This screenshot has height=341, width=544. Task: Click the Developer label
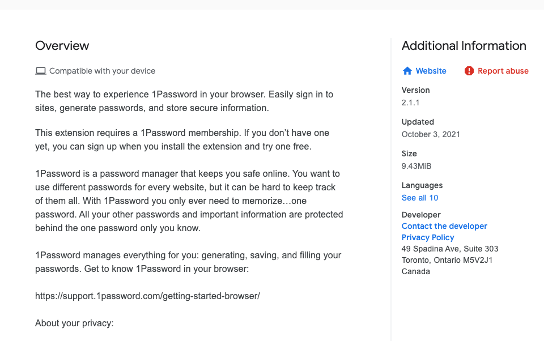(421, 215)
